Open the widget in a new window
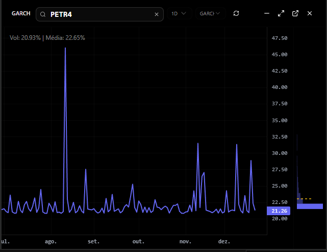The height and width of the screenshot is (252, 327). pos(295,13)
